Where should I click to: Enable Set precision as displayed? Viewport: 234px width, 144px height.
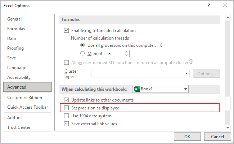coord(66,108)
